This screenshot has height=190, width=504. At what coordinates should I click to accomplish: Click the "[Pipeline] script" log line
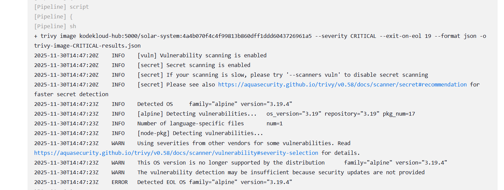click(61, 7)
